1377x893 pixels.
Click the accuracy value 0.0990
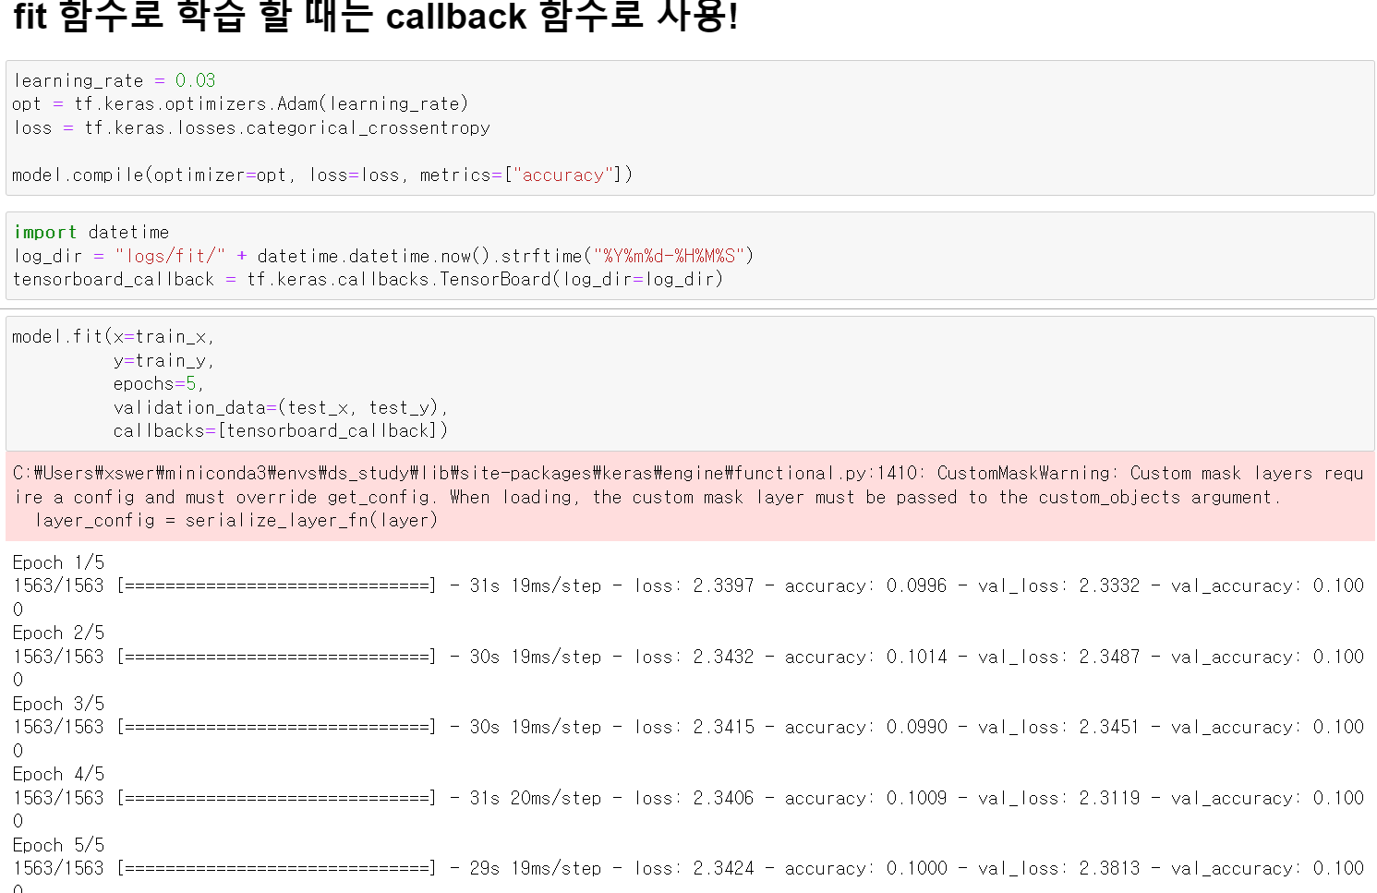(916, 727)
